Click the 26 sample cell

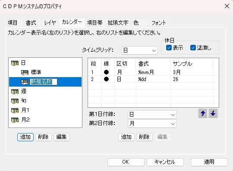point(176,79)
